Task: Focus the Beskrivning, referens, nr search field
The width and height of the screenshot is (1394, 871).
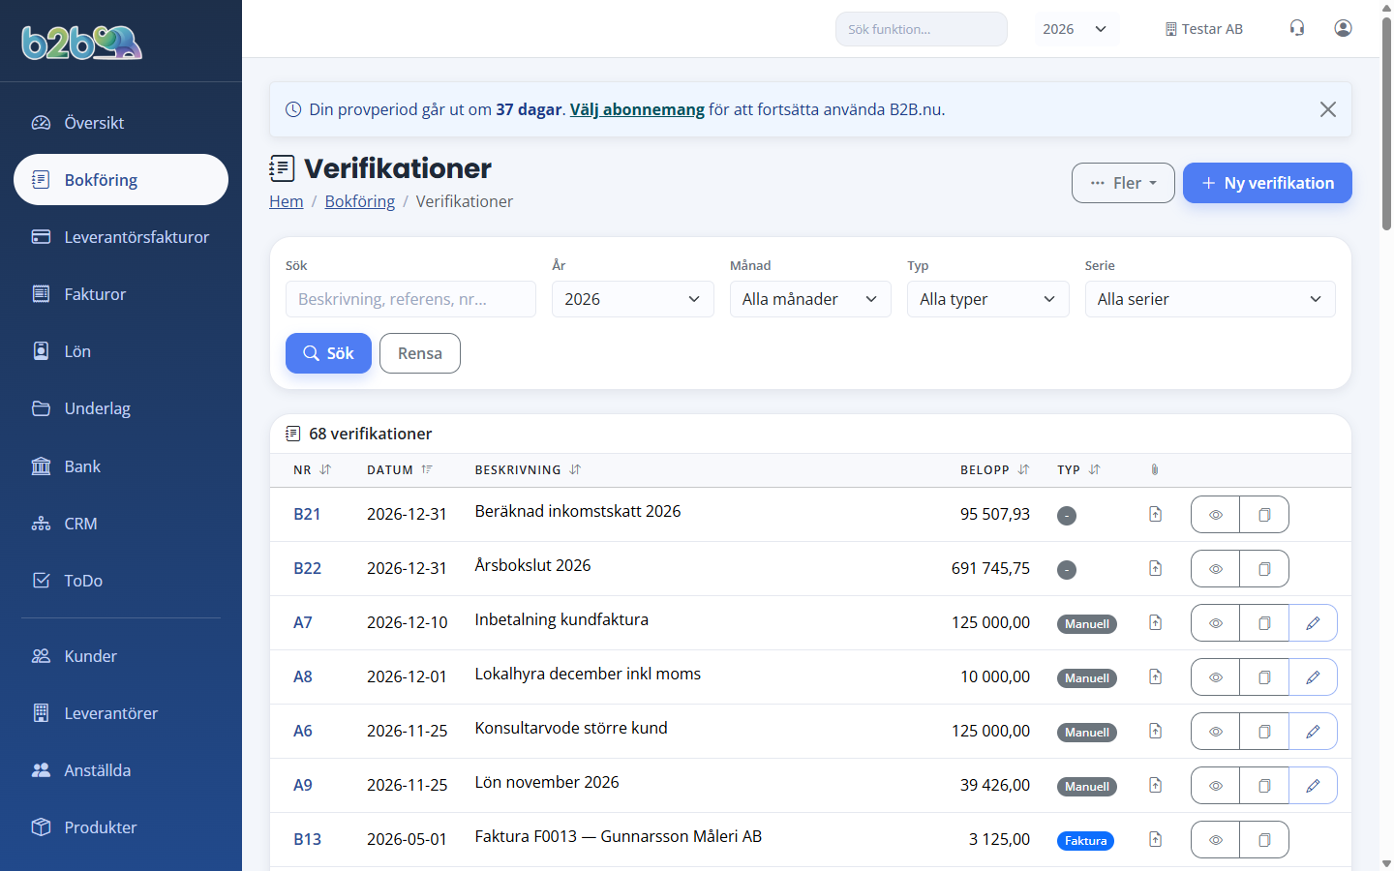Action: pos(410,299)
